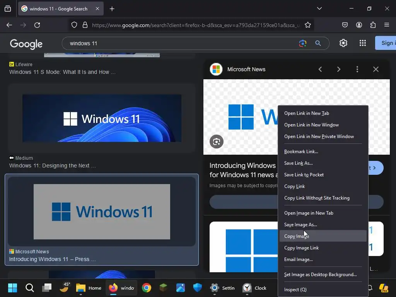Go back to the previous page

9,25
